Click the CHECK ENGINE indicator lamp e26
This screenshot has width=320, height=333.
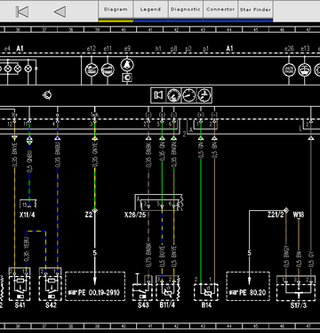coord(289,70)
